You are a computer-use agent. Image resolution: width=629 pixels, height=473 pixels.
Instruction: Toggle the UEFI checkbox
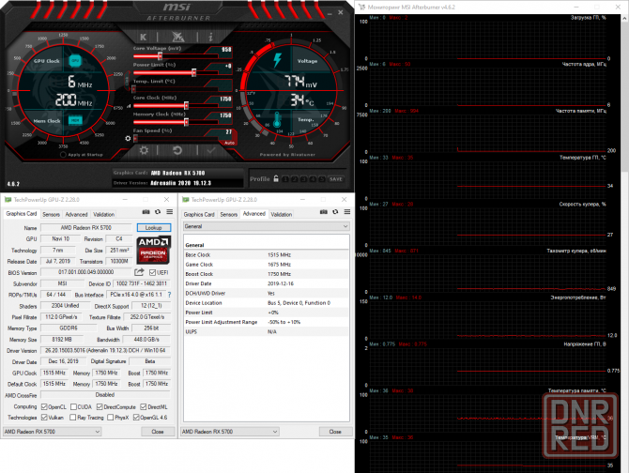pos(152,272)
